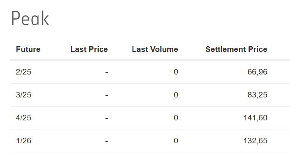
Task: Click settlement price 132,65
Action: pyautogui.click(x=255, y=141)
